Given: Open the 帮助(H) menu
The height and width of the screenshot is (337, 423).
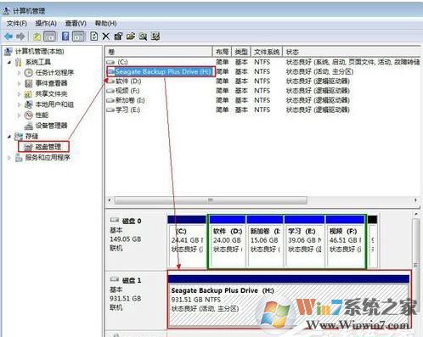Looking at the screenshot, I should point(105,23).
